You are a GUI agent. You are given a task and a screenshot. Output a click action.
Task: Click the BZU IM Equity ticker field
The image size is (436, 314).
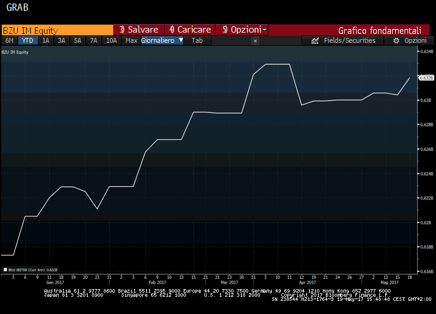point(57,30)
